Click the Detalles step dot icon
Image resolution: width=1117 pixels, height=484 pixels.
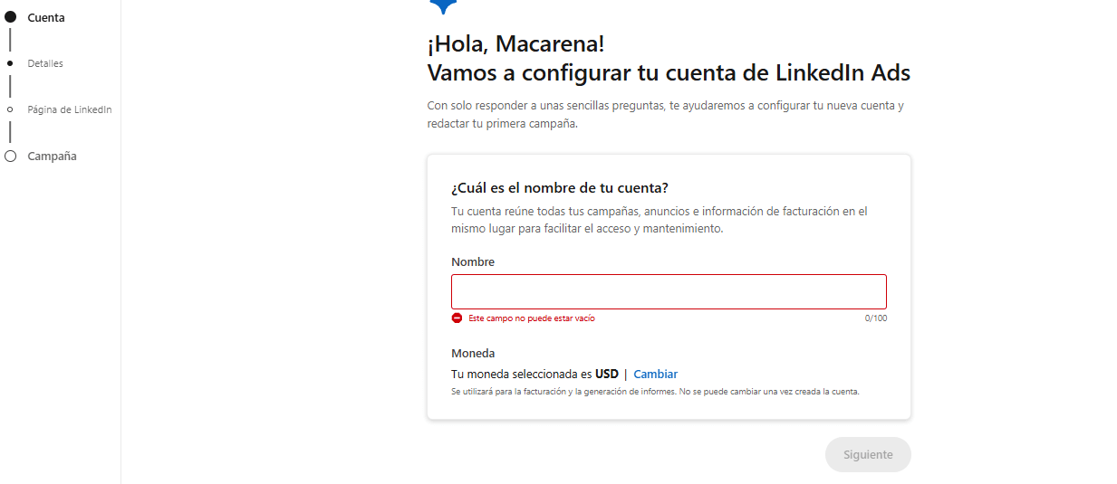[x=11, y=63]
